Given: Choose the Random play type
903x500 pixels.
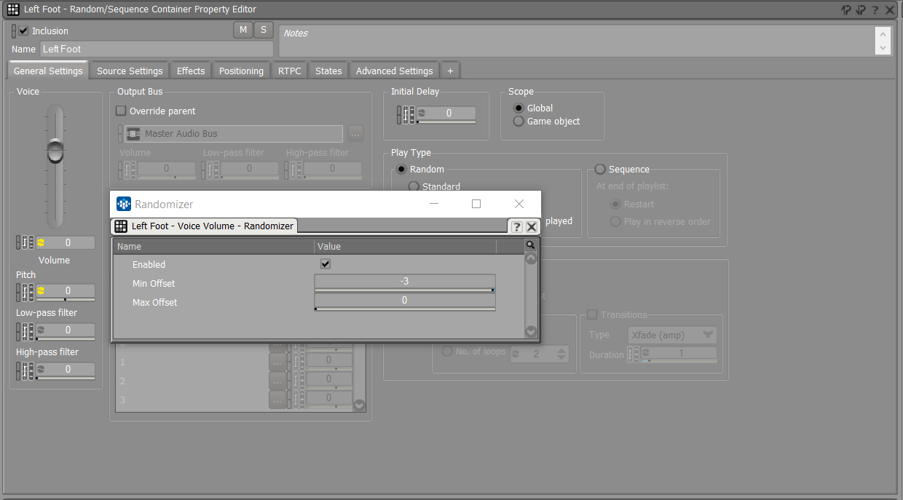Looking at the screenshot, I should tap(401, 169).
